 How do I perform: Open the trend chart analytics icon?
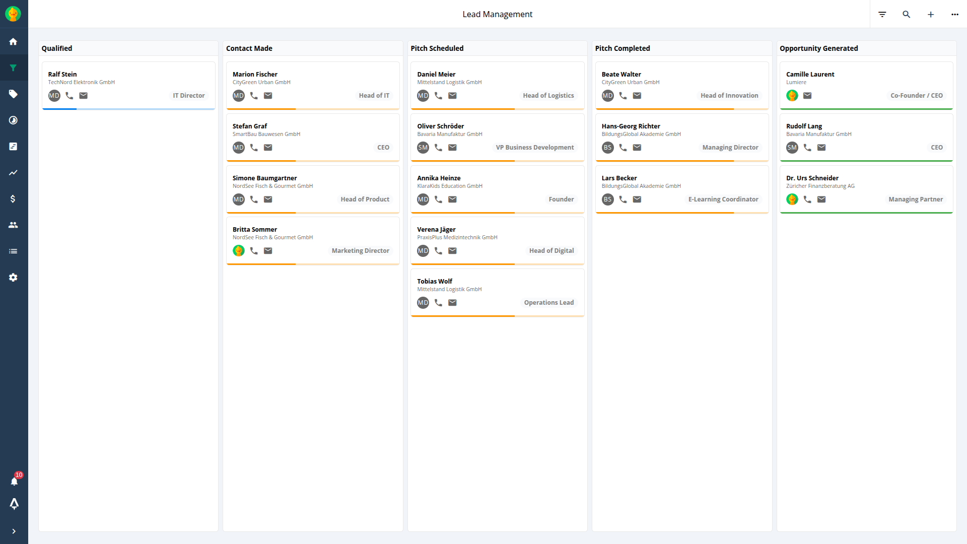14,173
